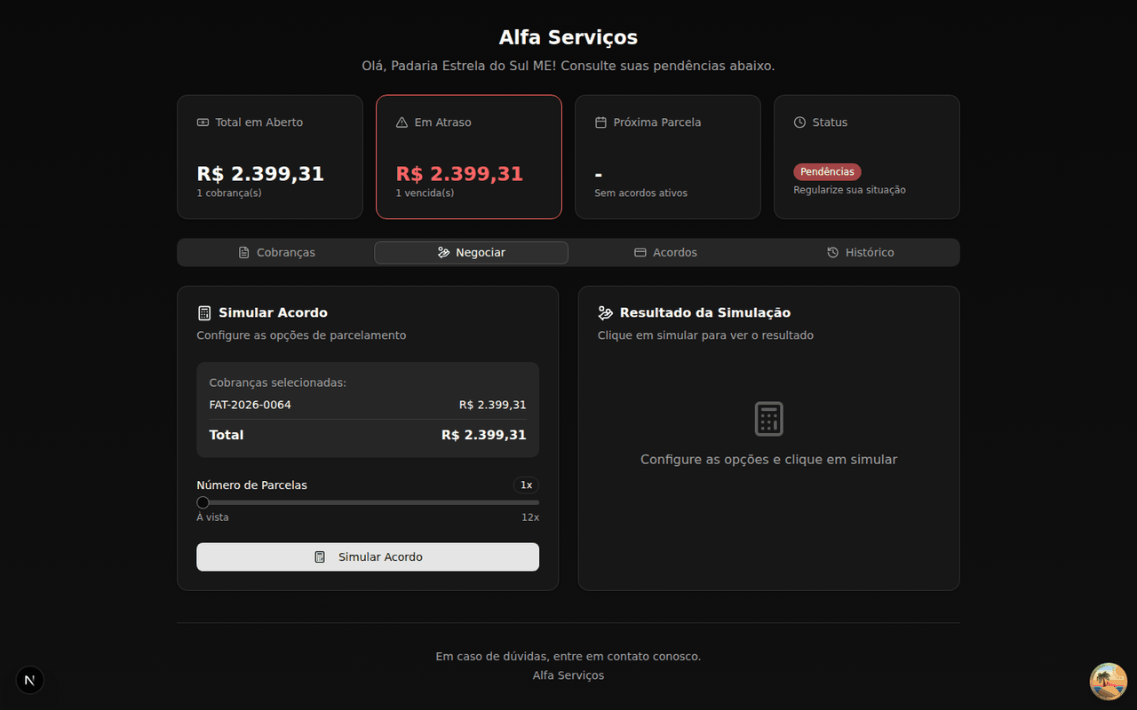Viewport: 1137px width, 710px height.
Task: Click the handshake icon in the Negociar tab
Action: [x=443, y=253]
